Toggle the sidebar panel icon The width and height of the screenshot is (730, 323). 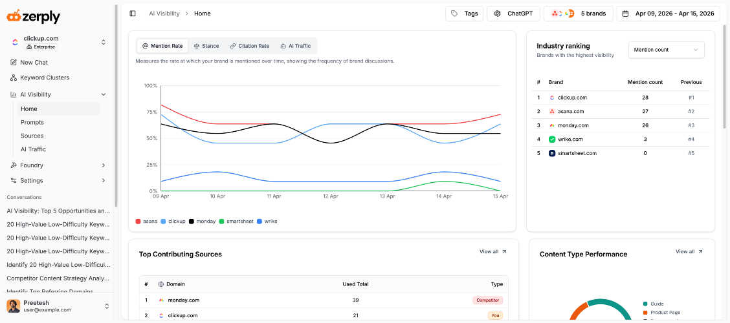(x=133, y=14)
